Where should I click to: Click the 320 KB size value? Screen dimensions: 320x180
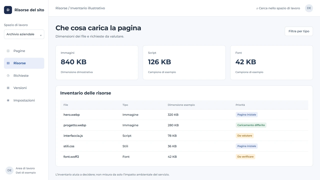click(173, 115)
